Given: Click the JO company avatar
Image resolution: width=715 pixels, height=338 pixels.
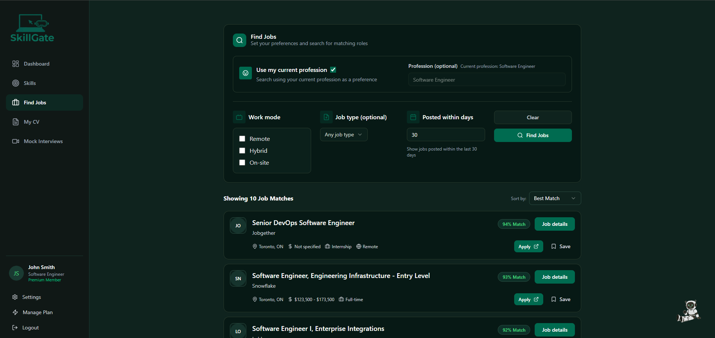Looking at the screenshot, I should click(x=238, y=225).
